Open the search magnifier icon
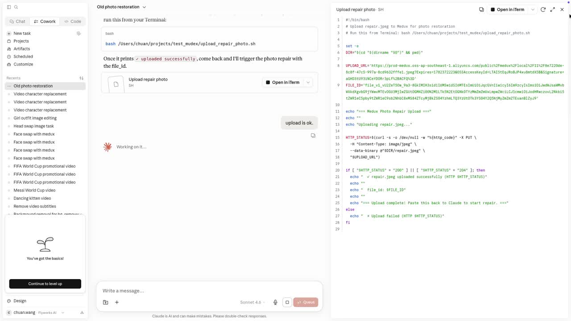 click(x=16, y=7)
